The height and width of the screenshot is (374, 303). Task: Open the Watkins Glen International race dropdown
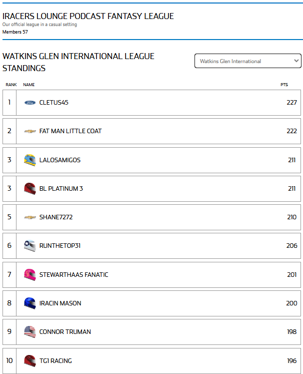pos(247,61)
